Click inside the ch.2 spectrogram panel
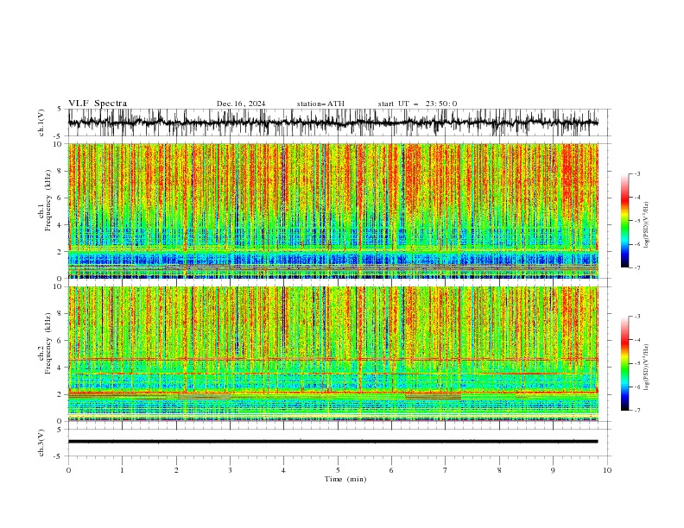Screen dimensions: 684x528 tap(332, 354)
